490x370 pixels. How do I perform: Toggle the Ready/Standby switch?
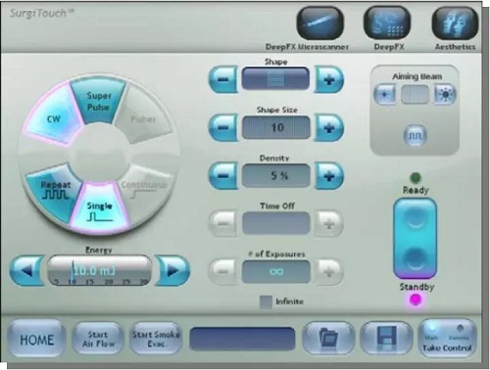[415, 238]
